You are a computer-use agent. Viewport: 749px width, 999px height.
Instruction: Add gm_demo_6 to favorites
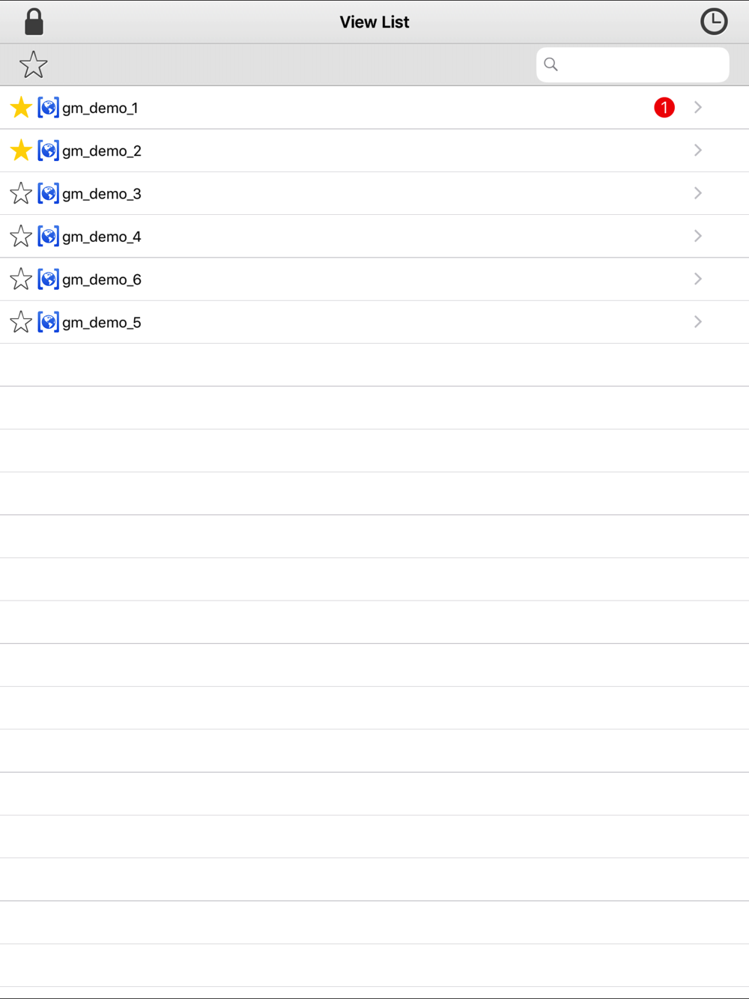(x=21, y=279)
